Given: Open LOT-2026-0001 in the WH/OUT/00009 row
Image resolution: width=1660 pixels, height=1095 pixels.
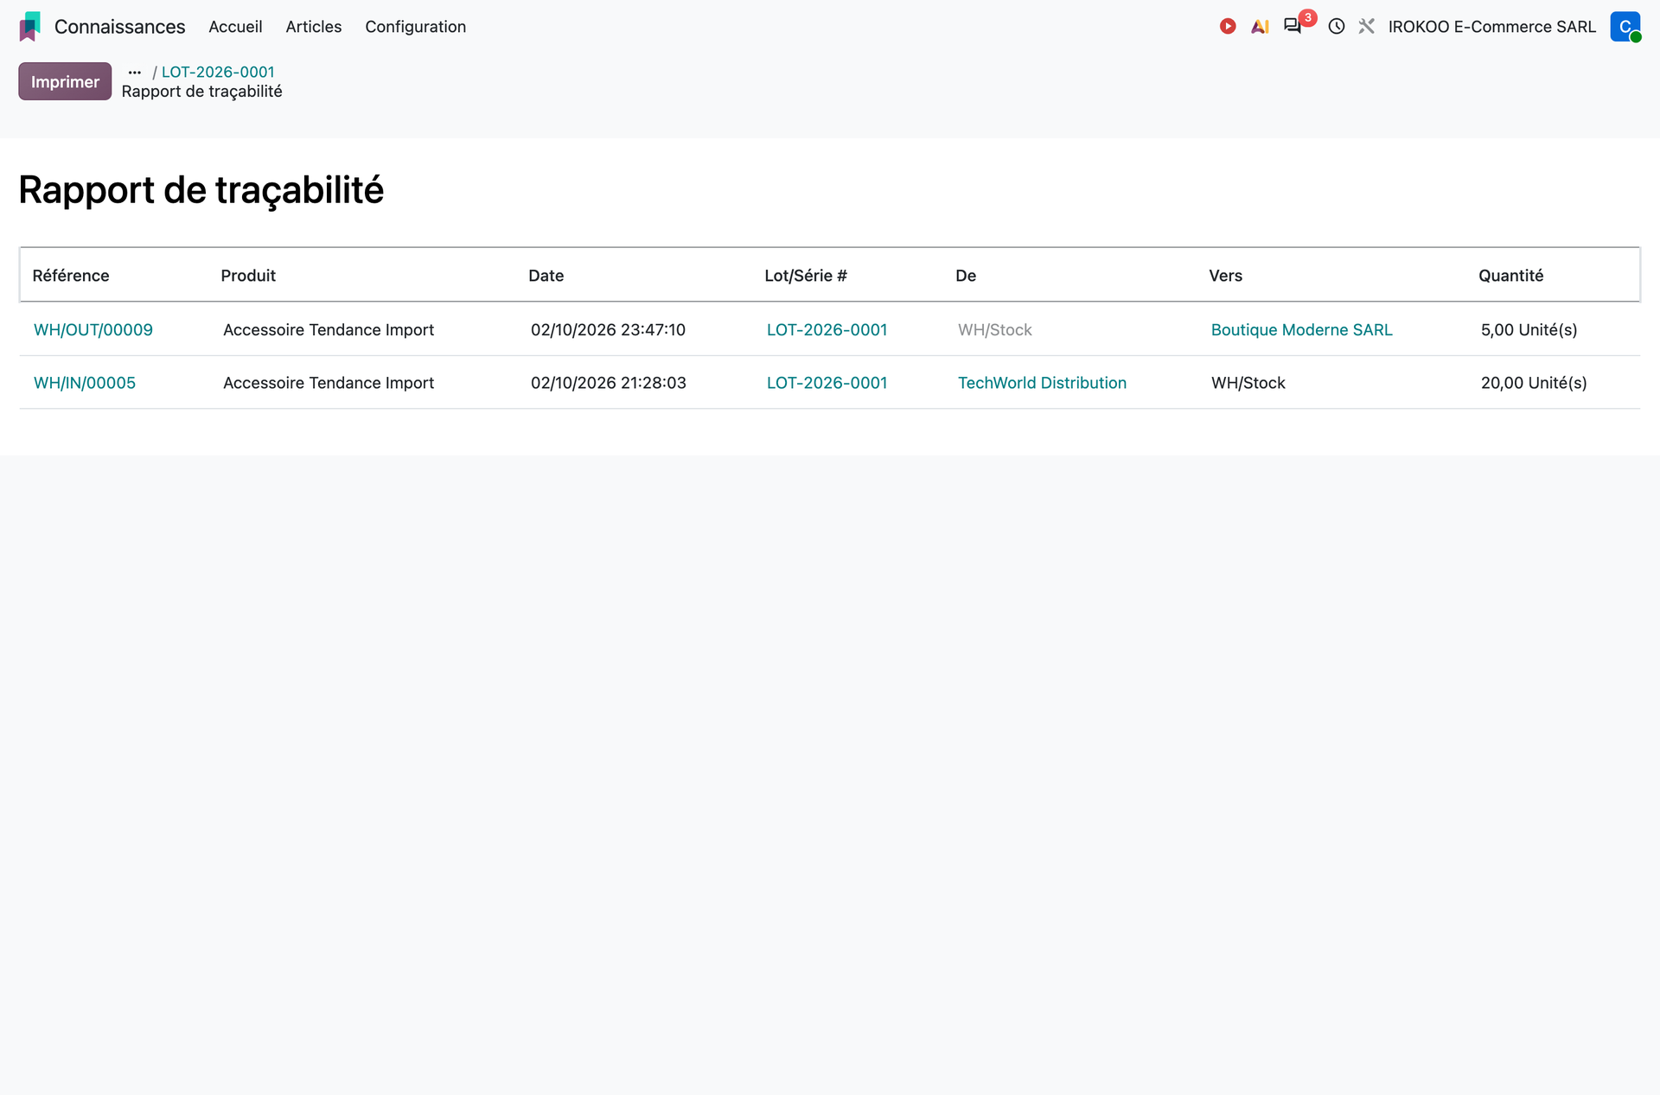Looking at the screenshot, I should [827, 329].
